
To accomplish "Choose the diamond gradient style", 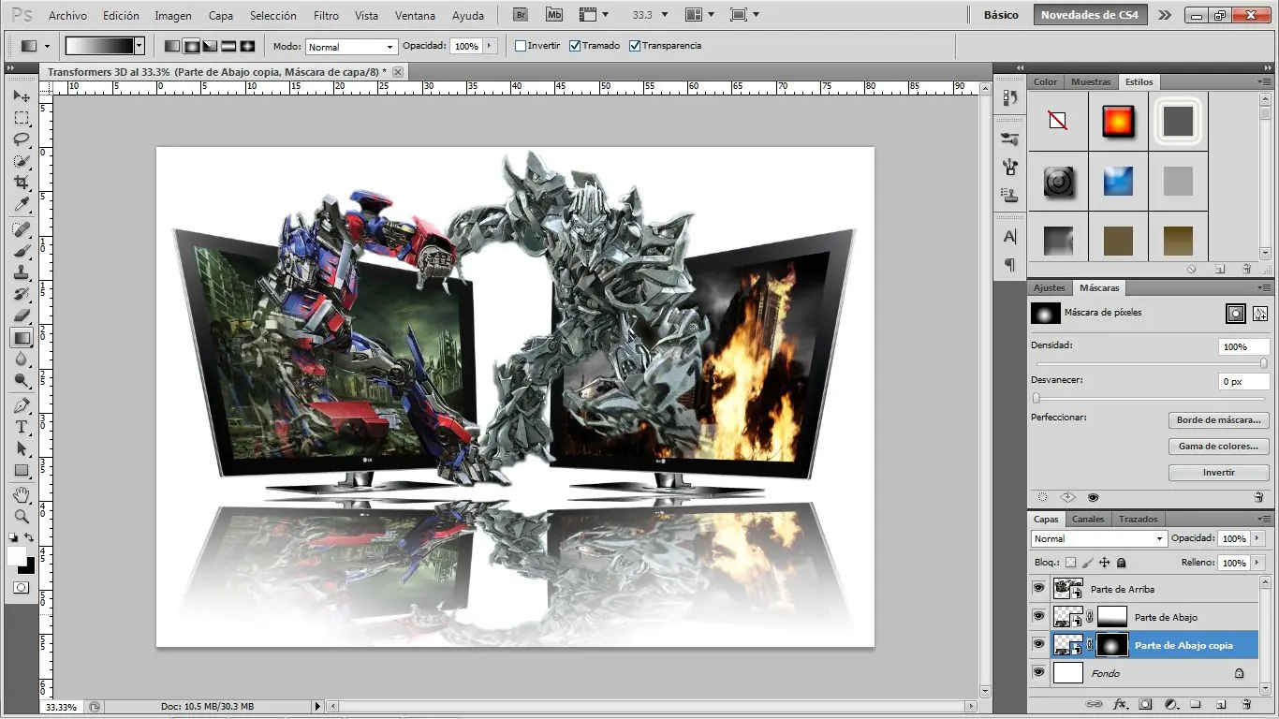I will pos(247,46).
